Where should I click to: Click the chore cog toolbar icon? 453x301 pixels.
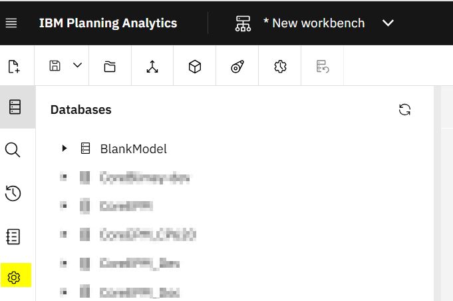(280, 66)
